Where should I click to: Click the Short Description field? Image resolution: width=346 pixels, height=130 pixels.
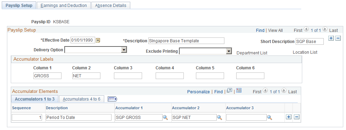[x=310, y=41]
